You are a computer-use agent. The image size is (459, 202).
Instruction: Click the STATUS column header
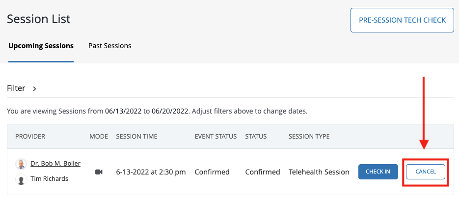coord(256,136)
